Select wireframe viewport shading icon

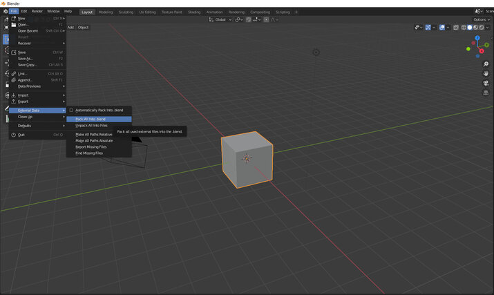coord(464,28)
